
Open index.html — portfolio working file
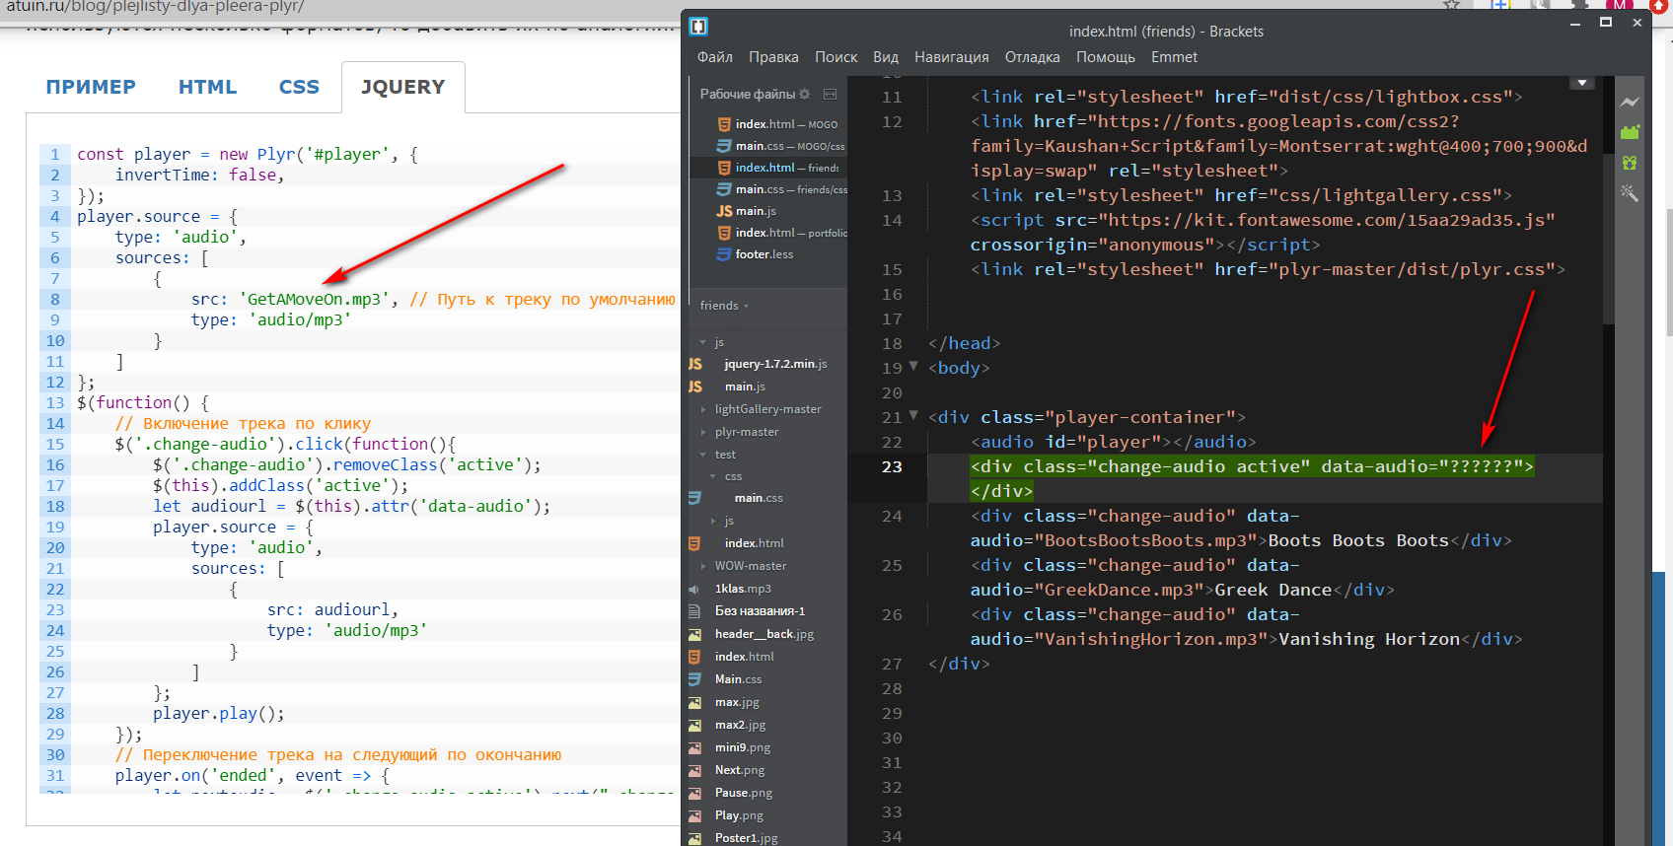pos(768,233)
